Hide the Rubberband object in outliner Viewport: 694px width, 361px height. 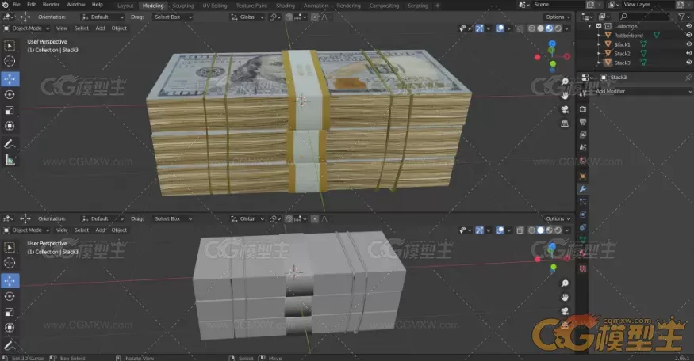pyautogui.click(x=688, y=35)
